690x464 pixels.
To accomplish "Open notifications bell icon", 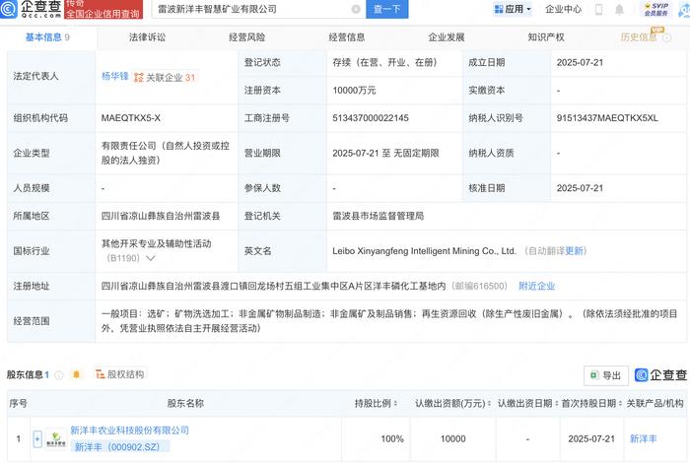I will [x=619, y=9].
